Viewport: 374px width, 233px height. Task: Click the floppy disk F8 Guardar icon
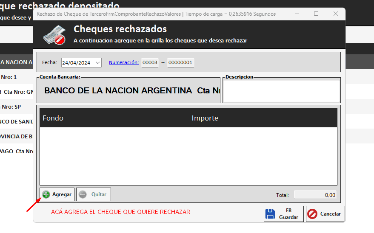[270, 214]
